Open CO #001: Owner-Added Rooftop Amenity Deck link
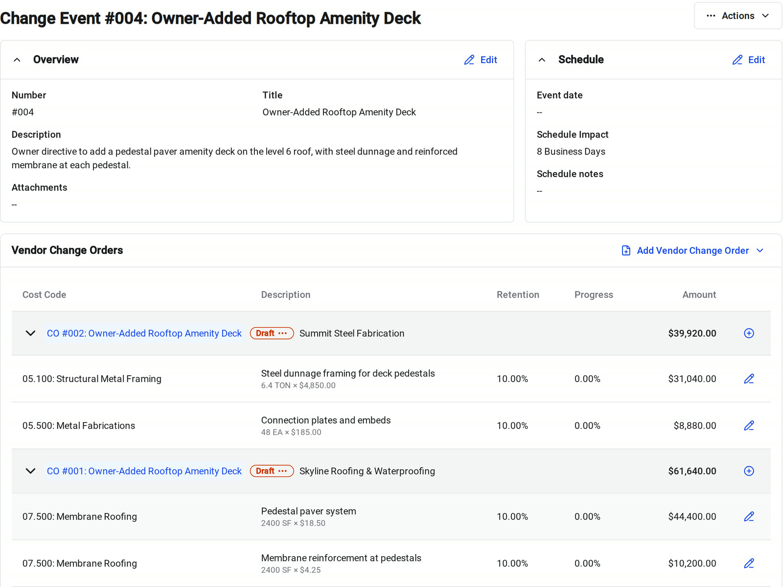This screenshot has width=783, height=587. [144, 471]
